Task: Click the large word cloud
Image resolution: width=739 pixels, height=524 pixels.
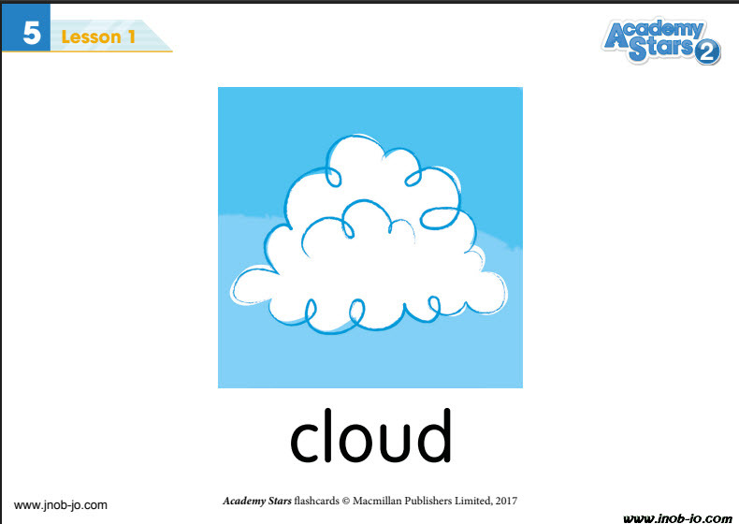Action: tap(370, 437)
